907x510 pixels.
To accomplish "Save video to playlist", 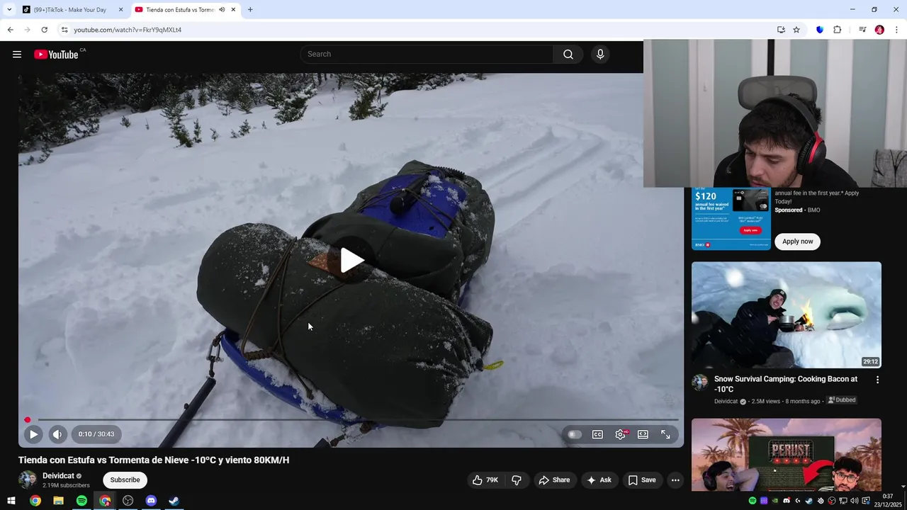I will pos(642,480).
